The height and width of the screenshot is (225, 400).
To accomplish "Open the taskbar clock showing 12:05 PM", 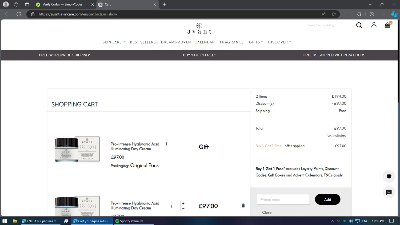I will point(378,221).
